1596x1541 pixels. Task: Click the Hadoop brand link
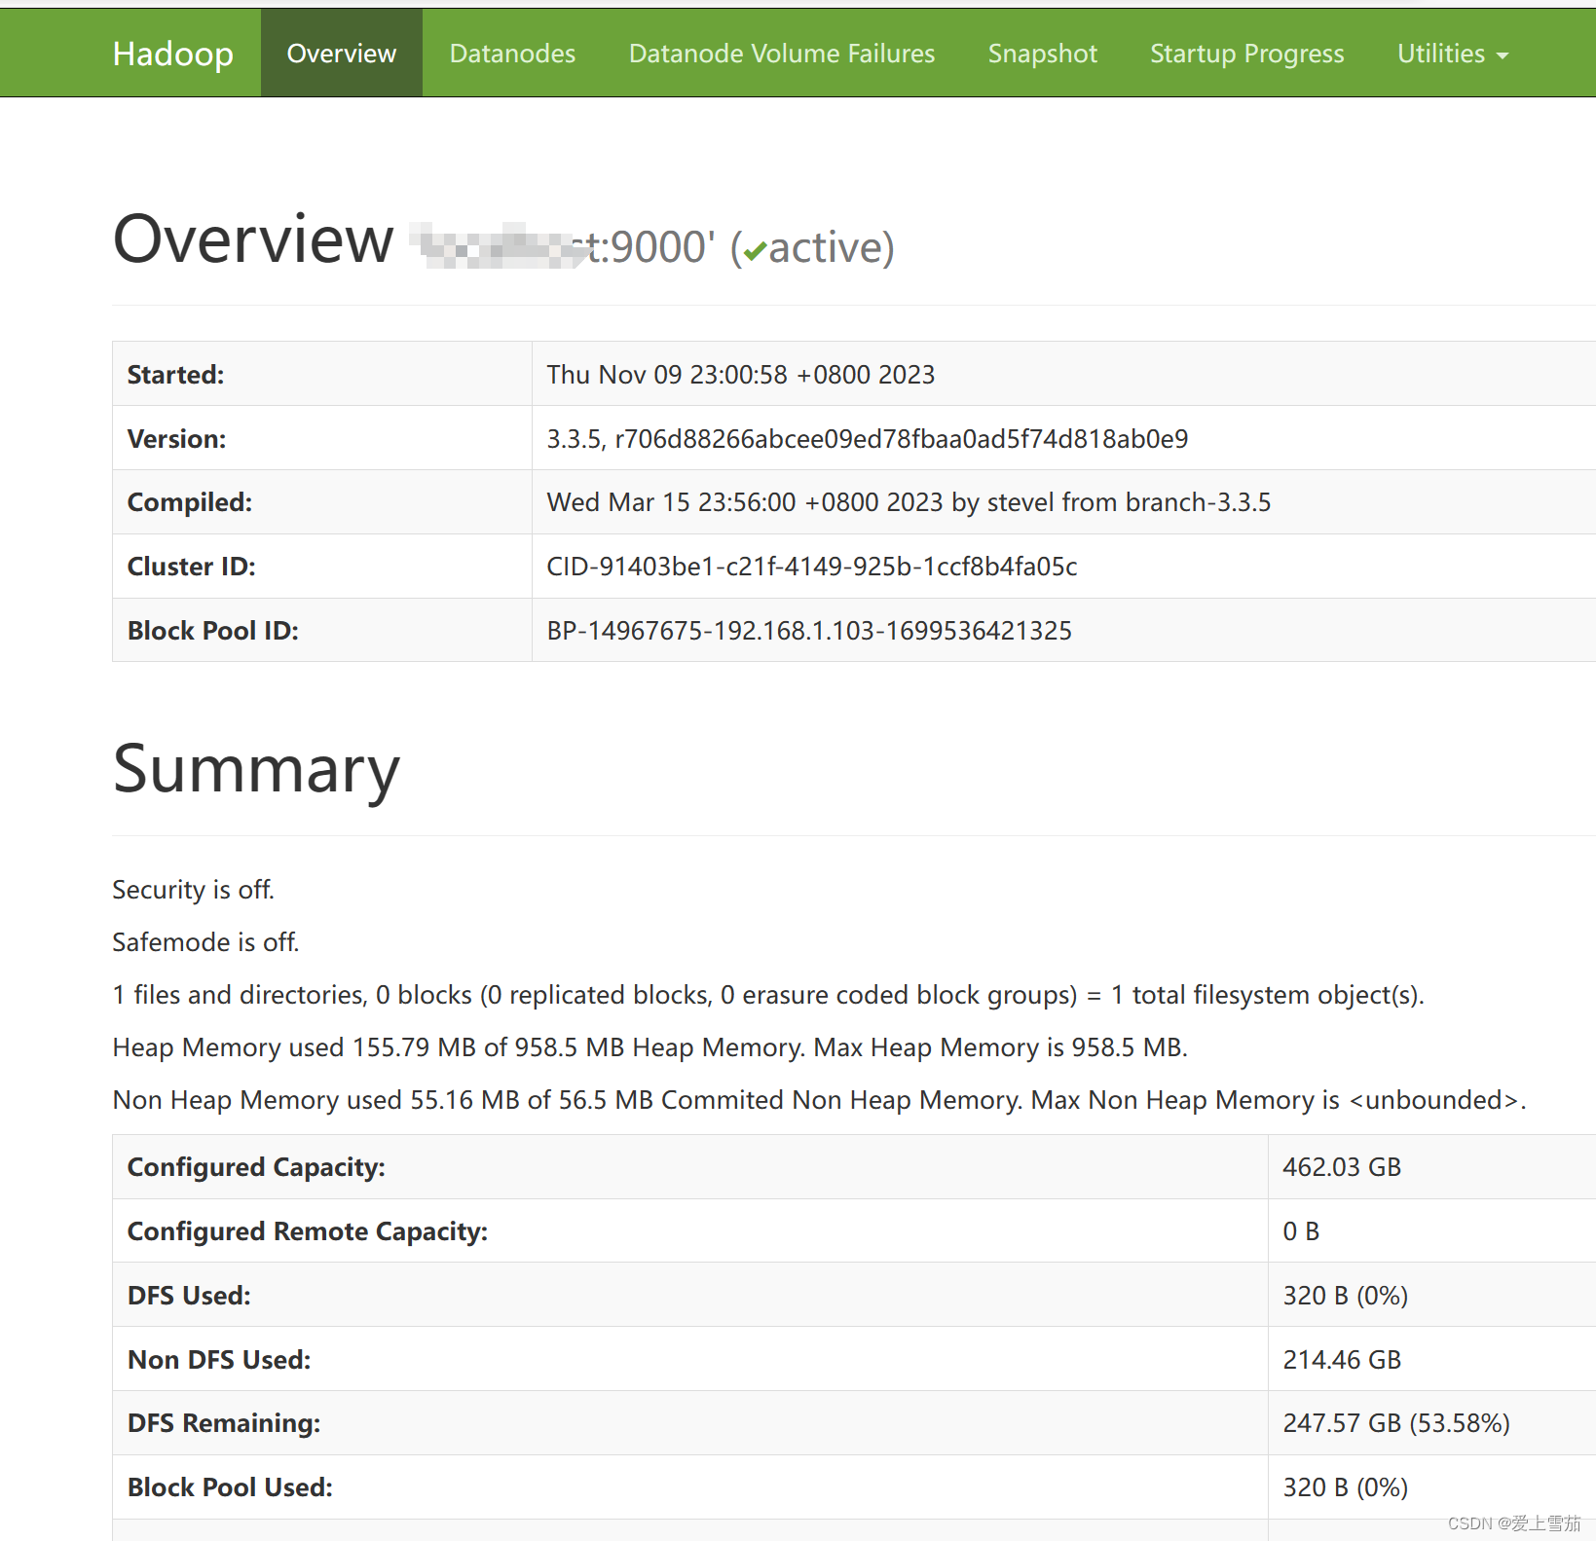[173, 54]
